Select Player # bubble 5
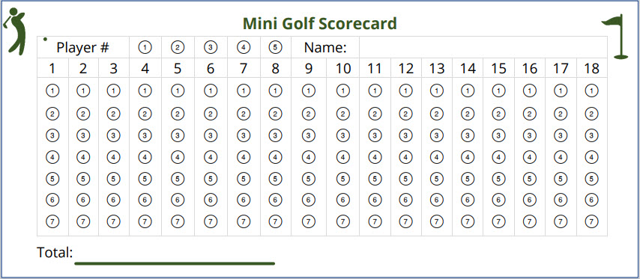This screenshot has height=279, width=640. (276, 47)
